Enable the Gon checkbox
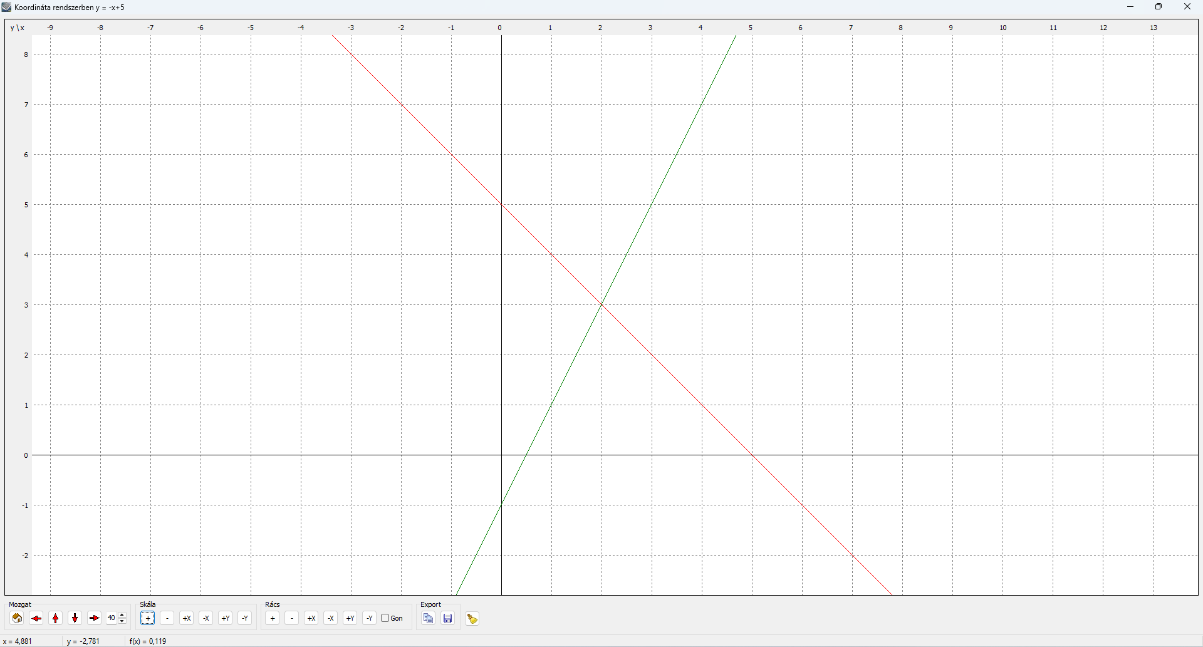Viewport: 1203px width, 647px height. pos(385,618)
